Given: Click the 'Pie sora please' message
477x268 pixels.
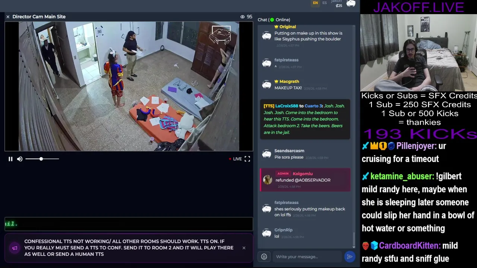Looking at the screenshot, I should 289,157.
